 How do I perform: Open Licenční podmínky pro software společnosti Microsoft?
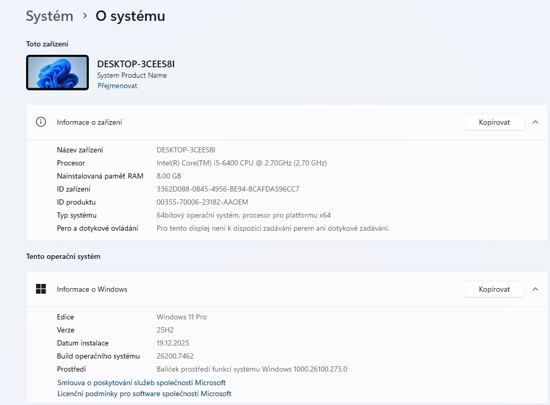coord(144,394)
